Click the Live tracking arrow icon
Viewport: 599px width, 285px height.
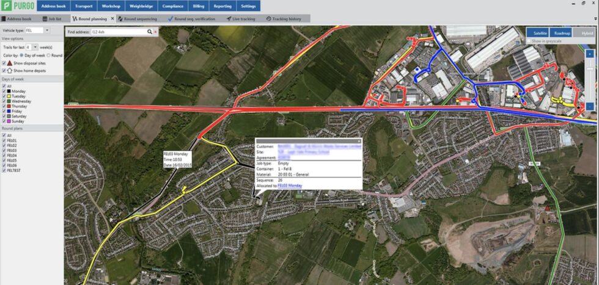pos(229,19)
